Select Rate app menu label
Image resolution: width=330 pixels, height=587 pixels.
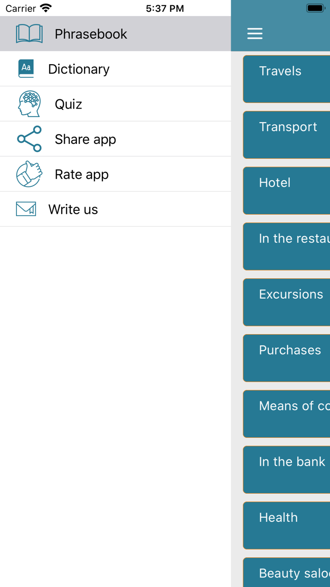coord(82,174)
